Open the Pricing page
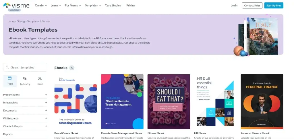294x139 pixels. coord(131,5)
